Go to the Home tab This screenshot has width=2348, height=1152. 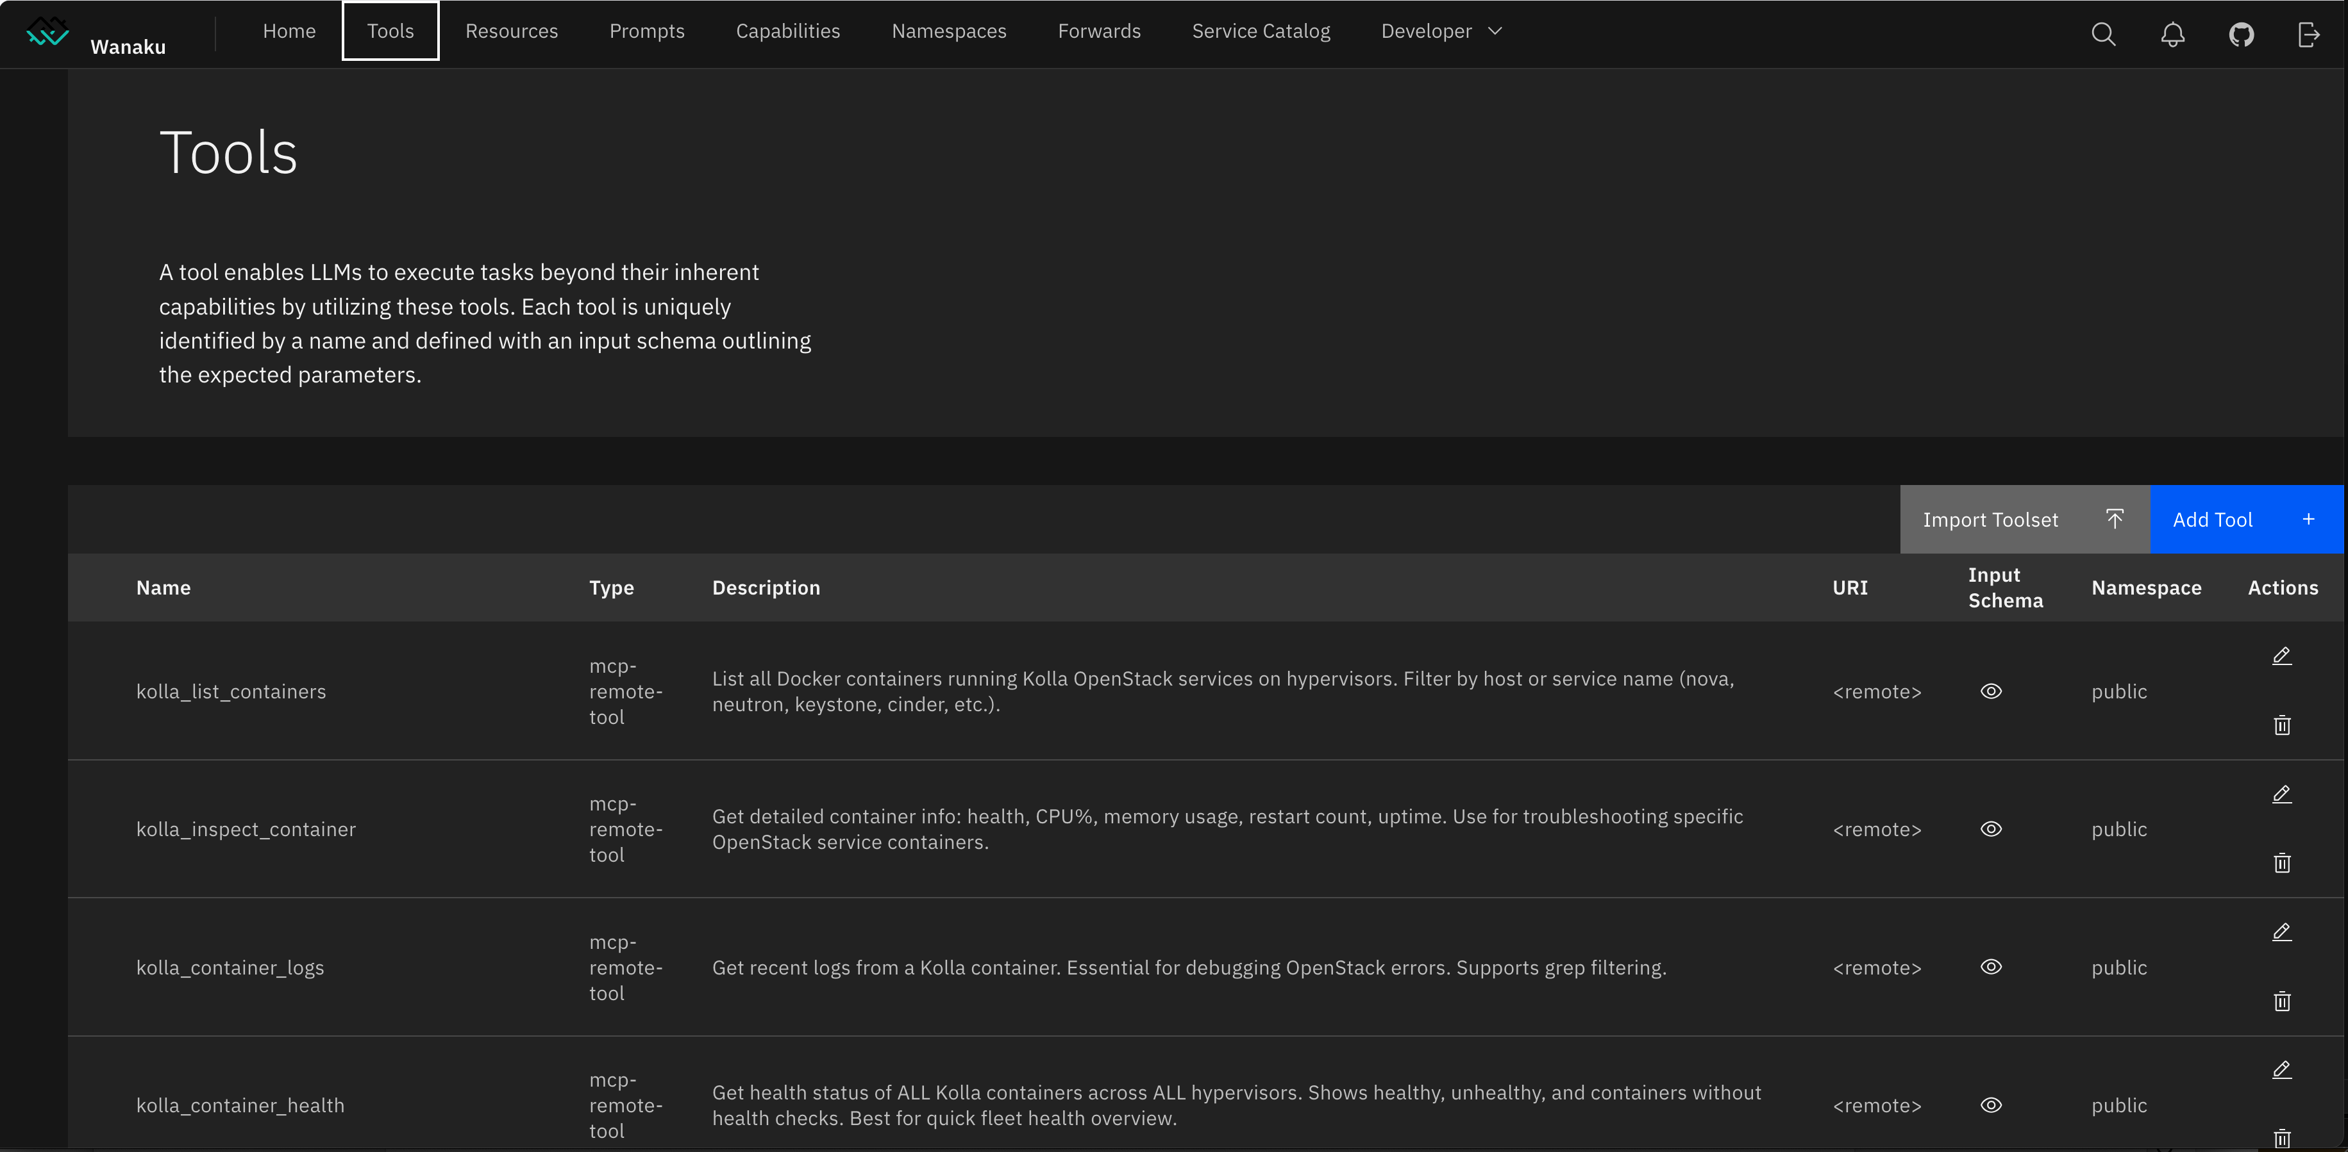point(289,31)
